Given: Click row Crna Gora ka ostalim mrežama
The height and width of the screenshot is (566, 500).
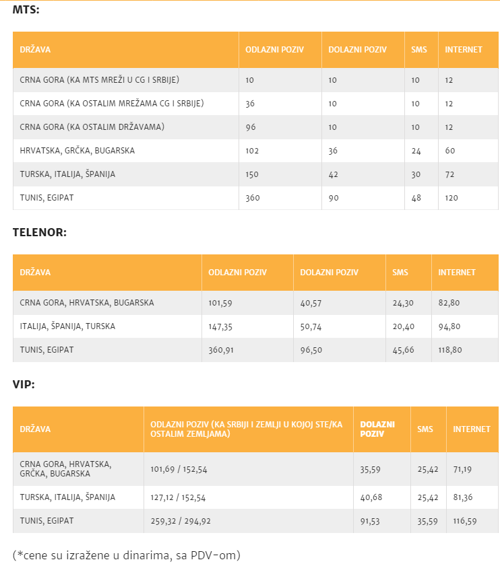Looking at the screenshot, I should pyautogui.click(x=255, y=104).
